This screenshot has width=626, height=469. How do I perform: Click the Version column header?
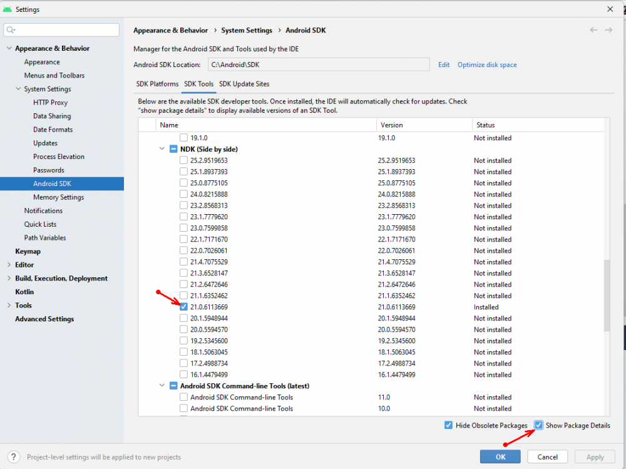click(x=424, y=125)
